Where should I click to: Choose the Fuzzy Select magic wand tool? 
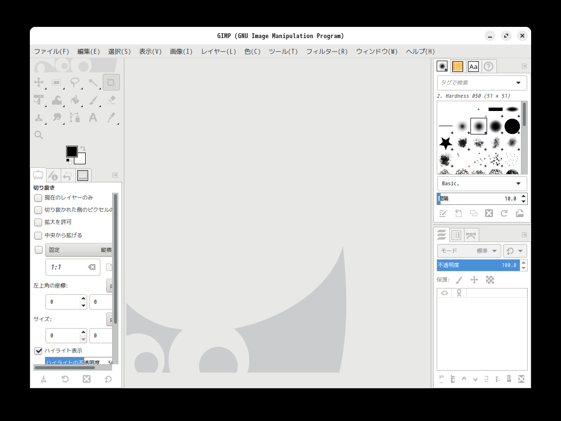point(93,83)
